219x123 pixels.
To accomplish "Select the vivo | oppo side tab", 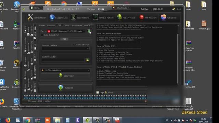I will coord(35,32).
